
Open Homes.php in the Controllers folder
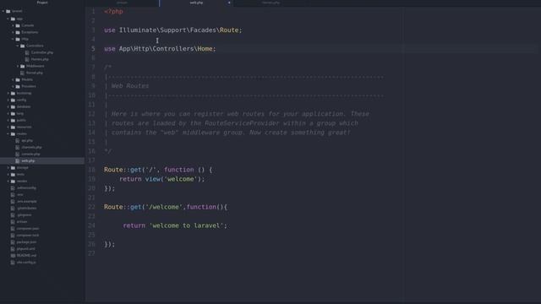click(40, 59)
